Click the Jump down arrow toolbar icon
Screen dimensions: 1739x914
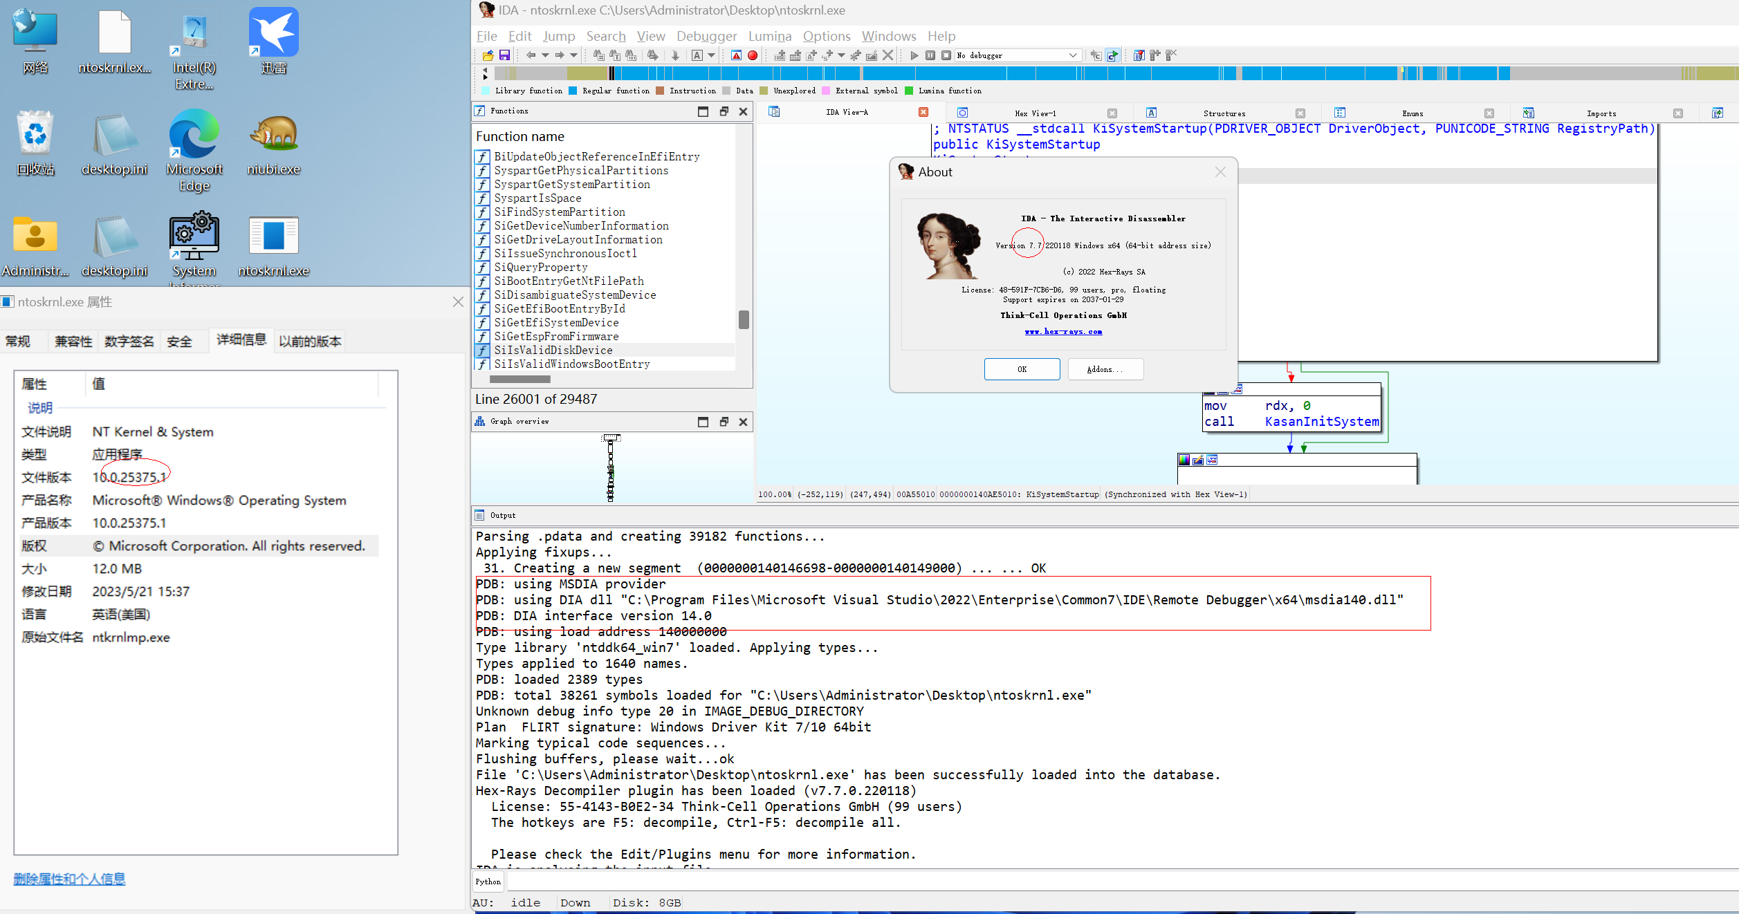(x=675, y=55)
